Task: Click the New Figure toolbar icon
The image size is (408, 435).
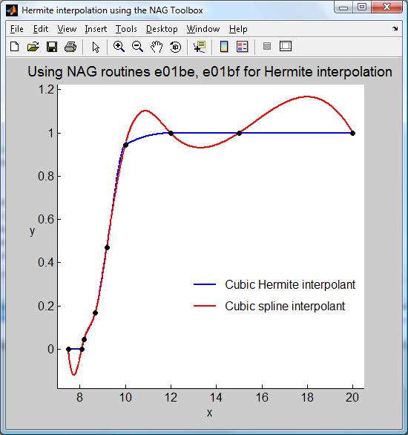Action: click(x=14, y=47)
